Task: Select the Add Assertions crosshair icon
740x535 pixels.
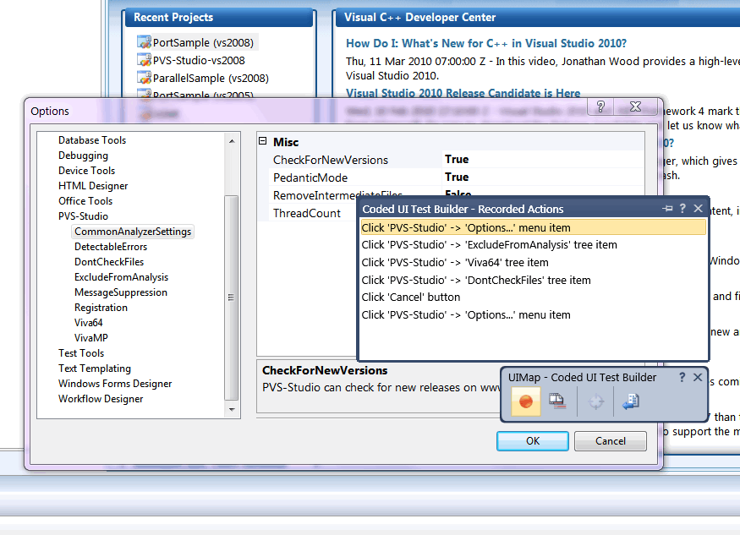Action: [x=595, y=401]
